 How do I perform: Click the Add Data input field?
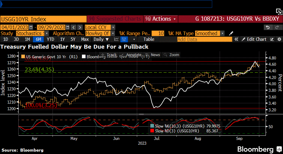204,39
